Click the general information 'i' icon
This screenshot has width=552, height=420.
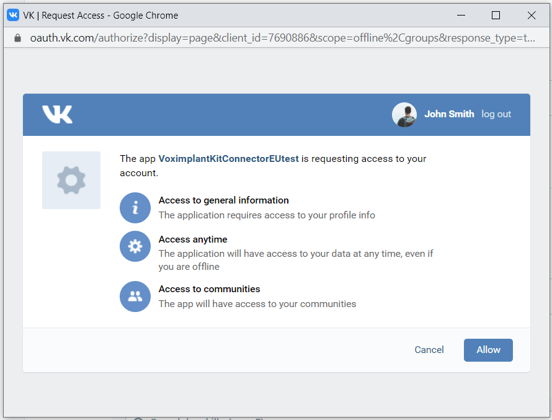(135, 208)
